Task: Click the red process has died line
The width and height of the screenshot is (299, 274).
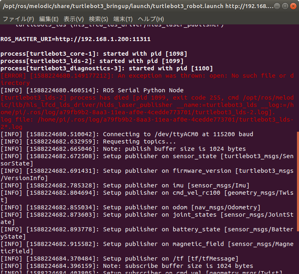Action: point(147,105)
